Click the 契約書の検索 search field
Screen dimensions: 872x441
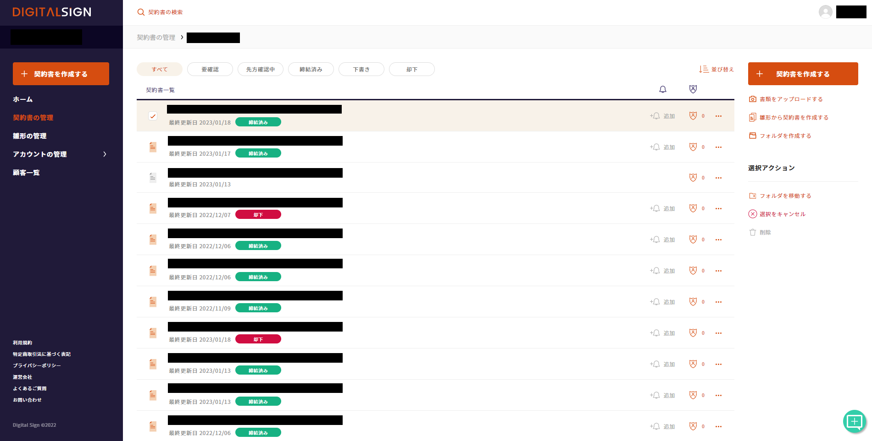[x=166, y=12]
